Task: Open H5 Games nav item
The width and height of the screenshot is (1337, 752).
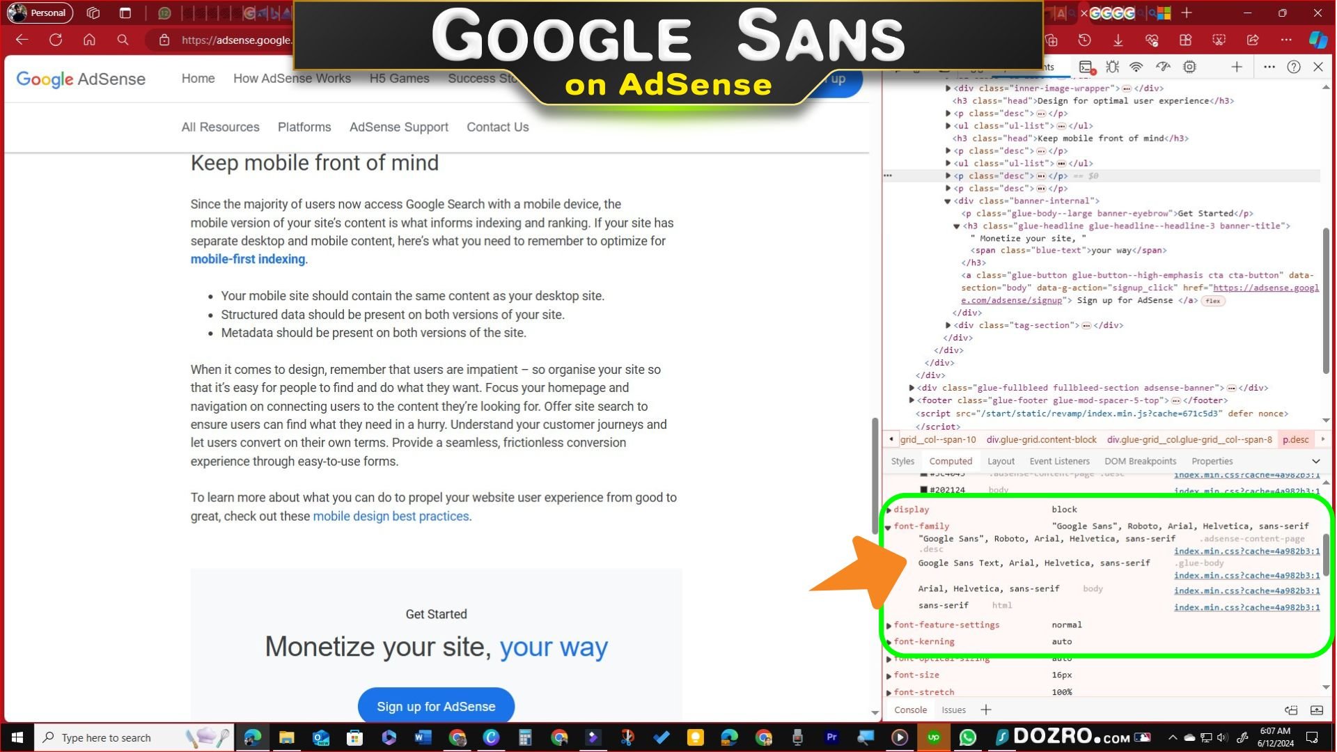Action: pyautogui.click(x=399, y=79)
